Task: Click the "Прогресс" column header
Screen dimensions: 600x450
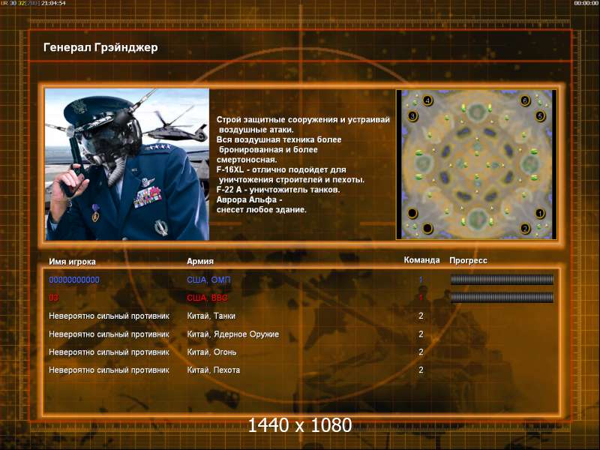Action: point(468,260)
